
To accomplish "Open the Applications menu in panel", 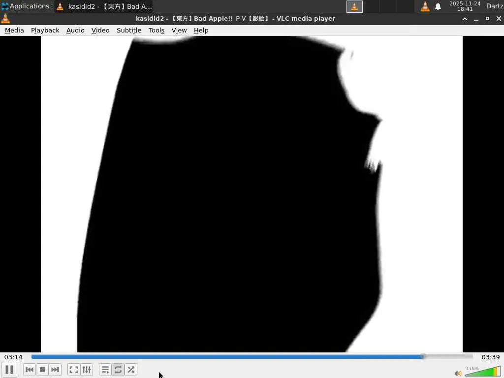I will tap(27, 6).
